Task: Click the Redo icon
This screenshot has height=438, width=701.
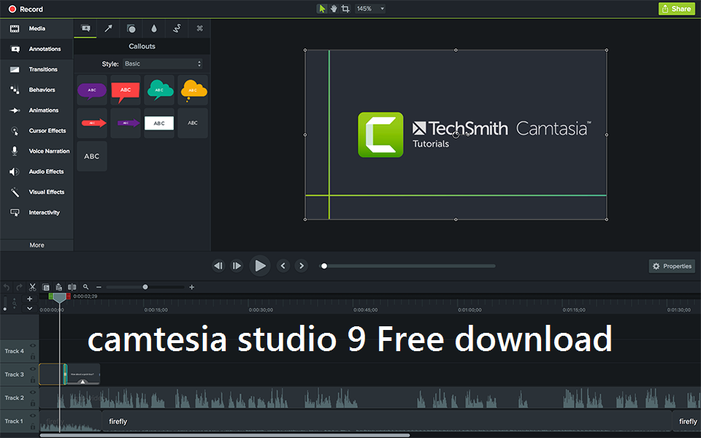Action: 19,287
